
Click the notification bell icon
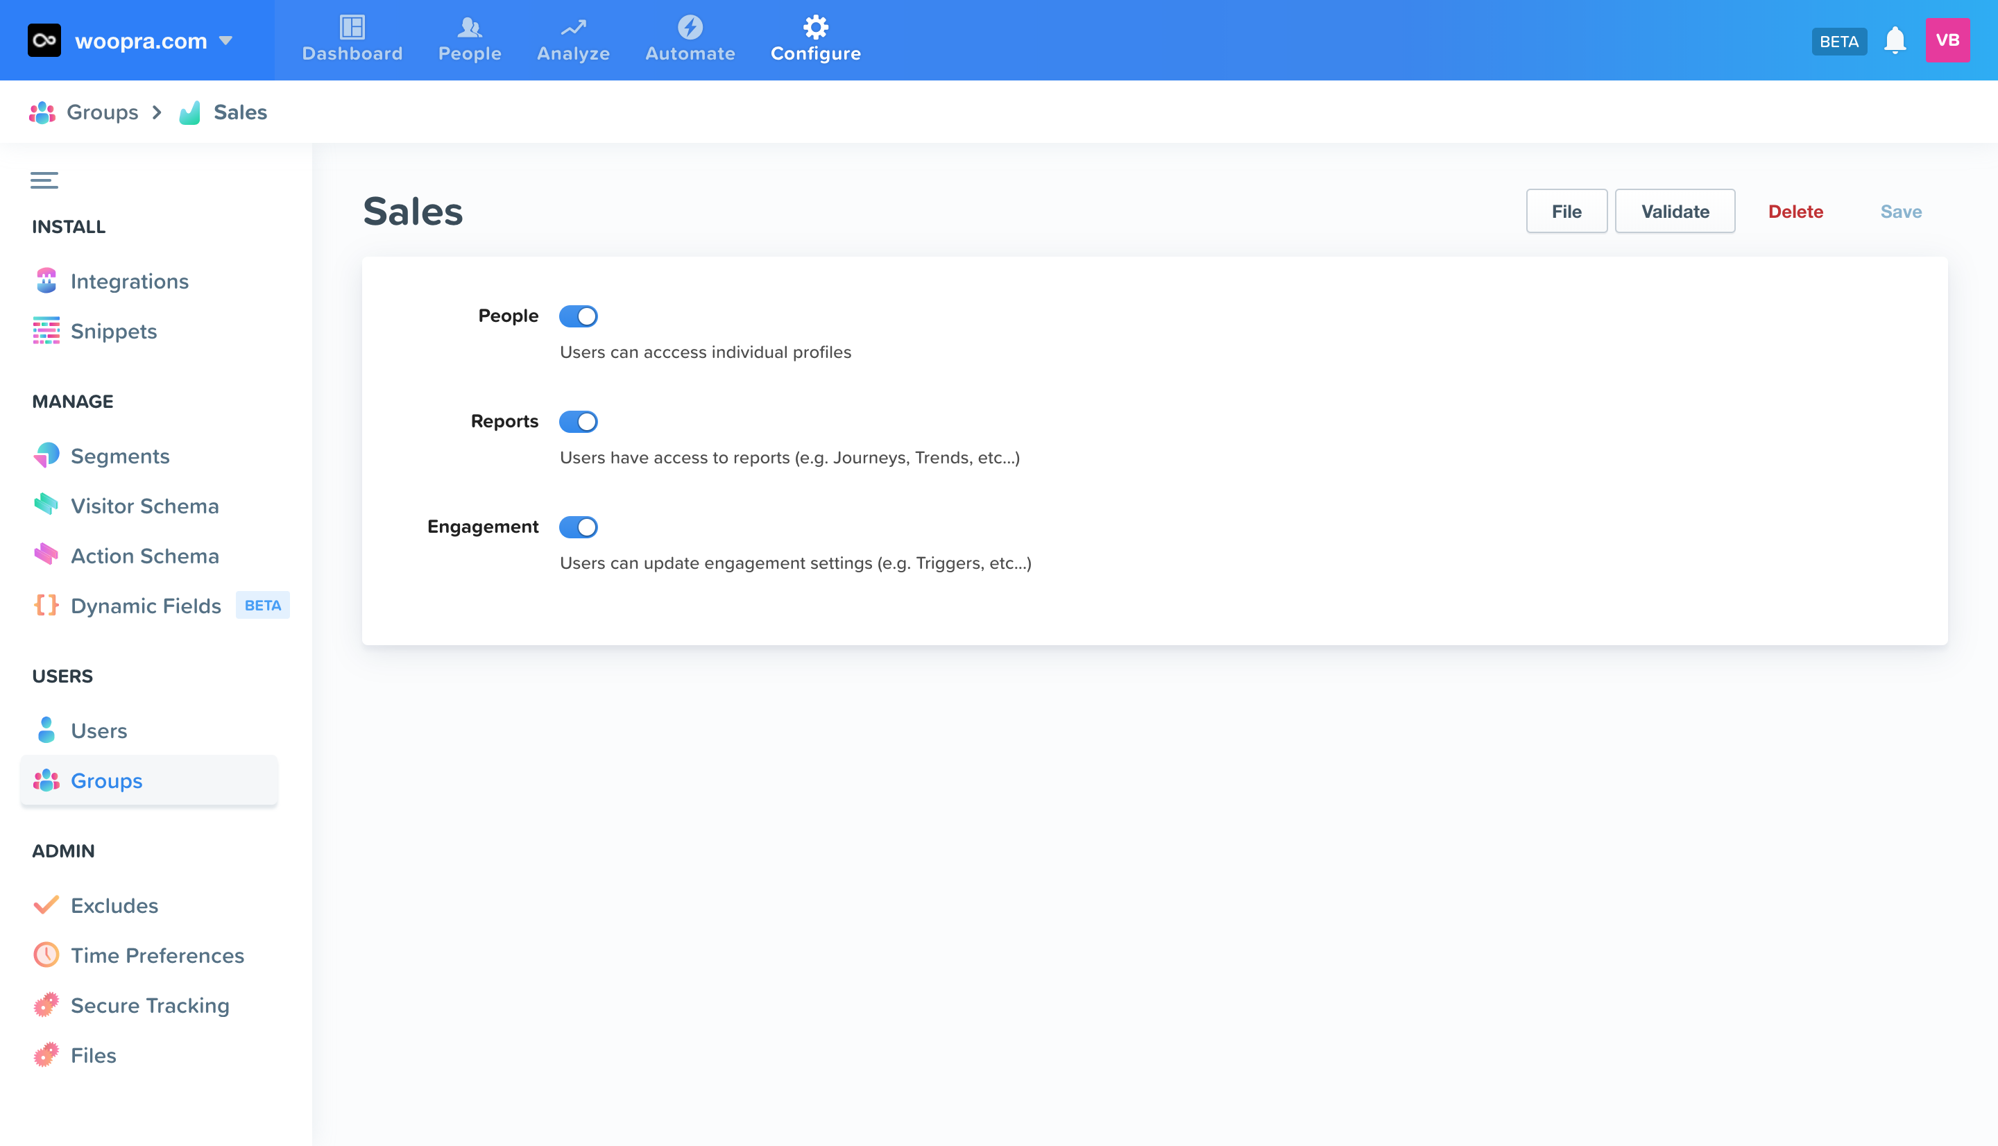[x=1894, y=40]
